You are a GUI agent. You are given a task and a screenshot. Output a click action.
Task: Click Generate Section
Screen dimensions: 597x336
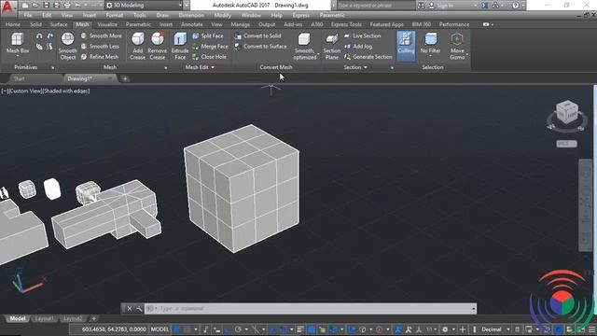point(368,57)
